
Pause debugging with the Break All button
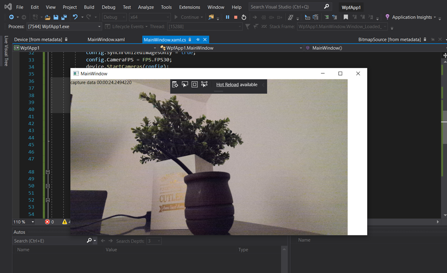[227, 17]
